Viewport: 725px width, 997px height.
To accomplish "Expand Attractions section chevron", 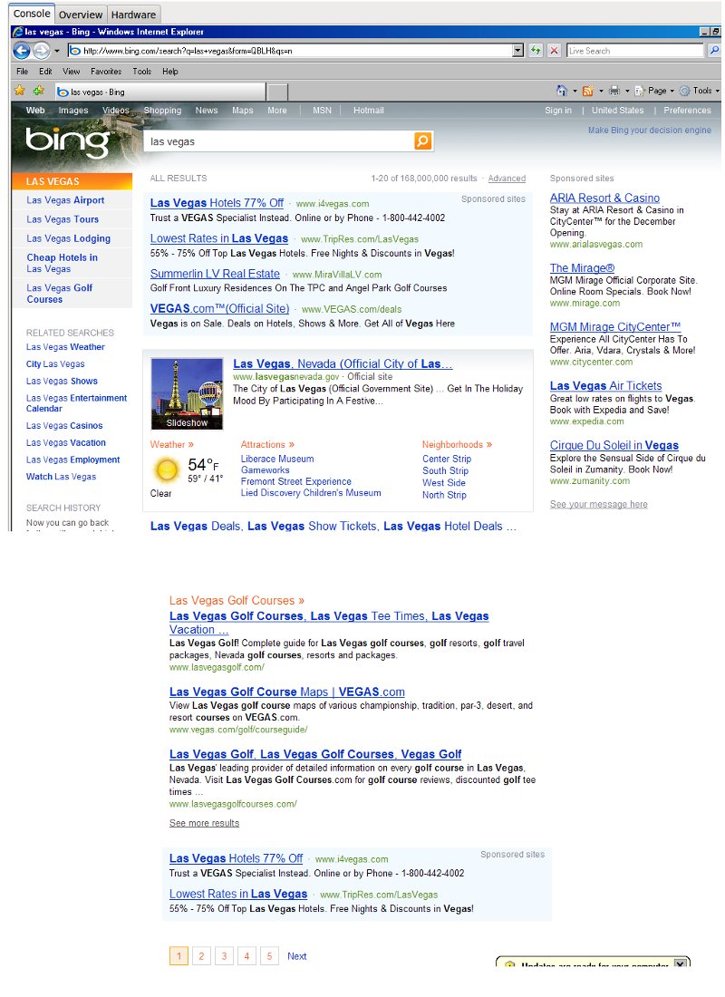I will point(291,444).
